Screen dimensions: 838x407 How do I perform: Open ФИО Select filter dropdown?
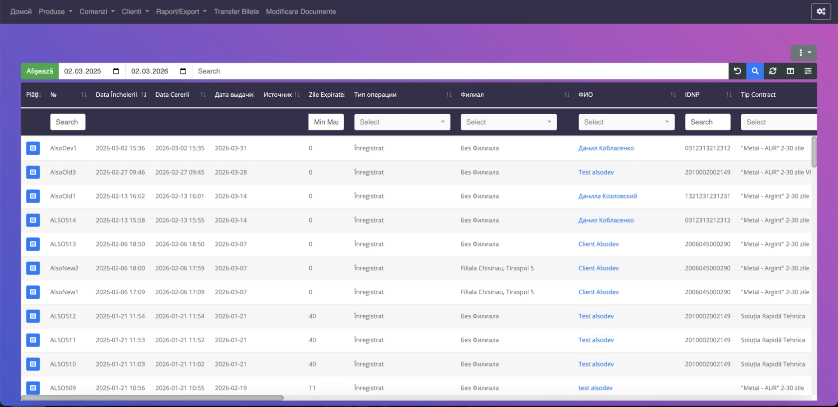(x=627, y=122)
